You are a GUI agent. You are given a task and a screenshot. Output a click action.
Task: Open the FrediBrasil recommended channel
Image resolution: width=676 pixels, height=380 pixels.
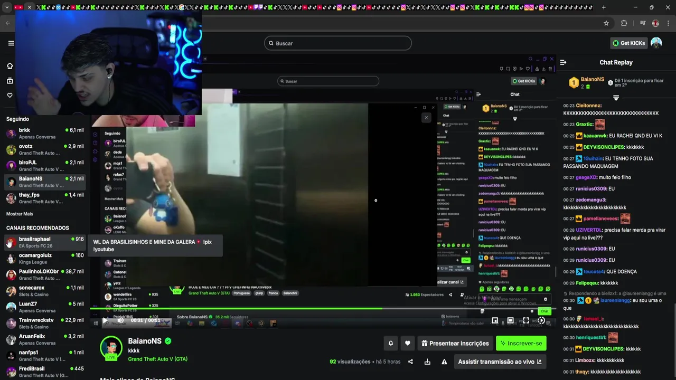pos(45,372)
